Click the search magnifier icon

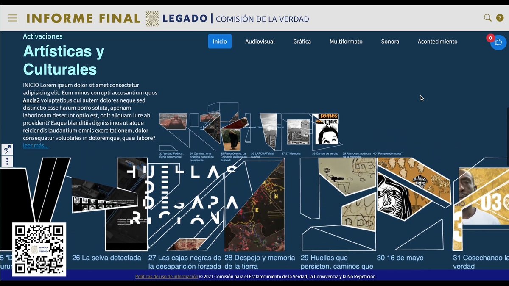488,18
